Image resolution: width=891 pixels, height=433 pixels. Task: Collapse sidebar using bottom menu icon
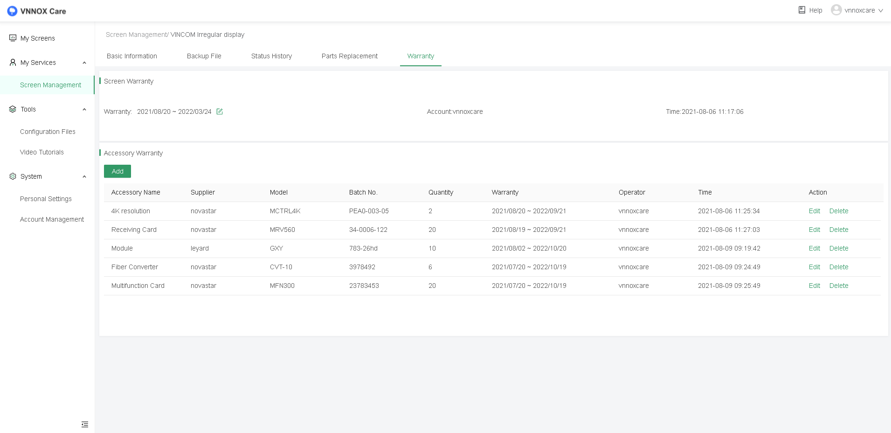pyautogui.click(x=84, y=424)
